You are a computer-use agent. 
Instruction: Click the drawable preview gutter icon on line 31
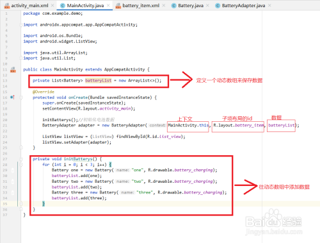click(x=13, y=181)
